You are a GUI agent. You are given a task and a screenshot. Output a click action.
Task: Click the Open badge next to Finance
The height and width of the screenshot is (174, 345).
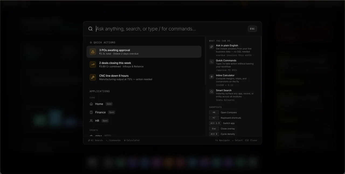pos(112,112)
